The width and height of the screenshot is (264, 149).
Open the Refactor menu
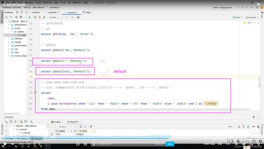pos(48,2)
